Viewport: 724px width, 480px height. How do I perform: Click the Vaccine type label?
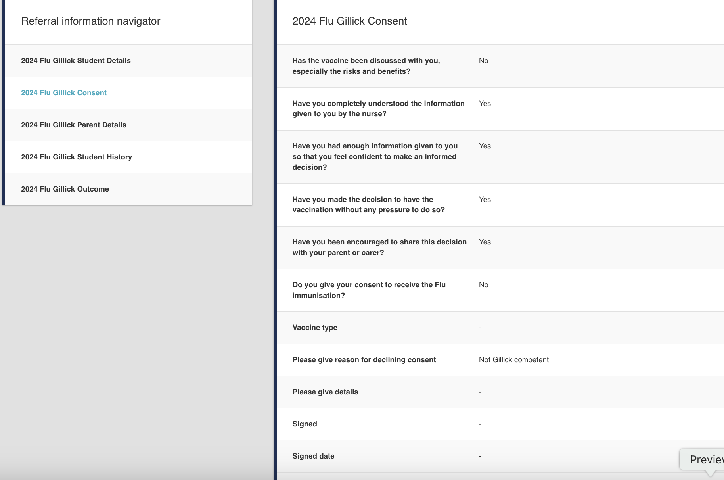coord(315,328)
